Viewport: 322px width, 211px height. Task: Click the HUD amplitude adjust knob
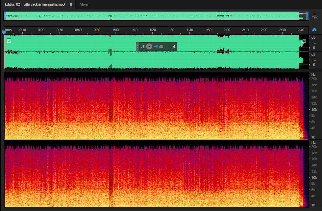pyautogui.click(x=149, y=47)
